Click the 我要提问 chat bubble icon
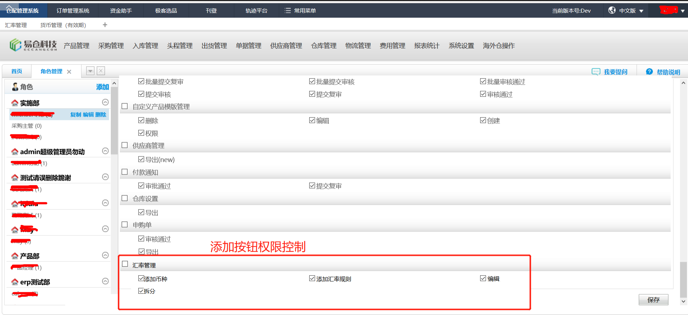The height and width of the screenshot is (315, 688). (596, 72)
